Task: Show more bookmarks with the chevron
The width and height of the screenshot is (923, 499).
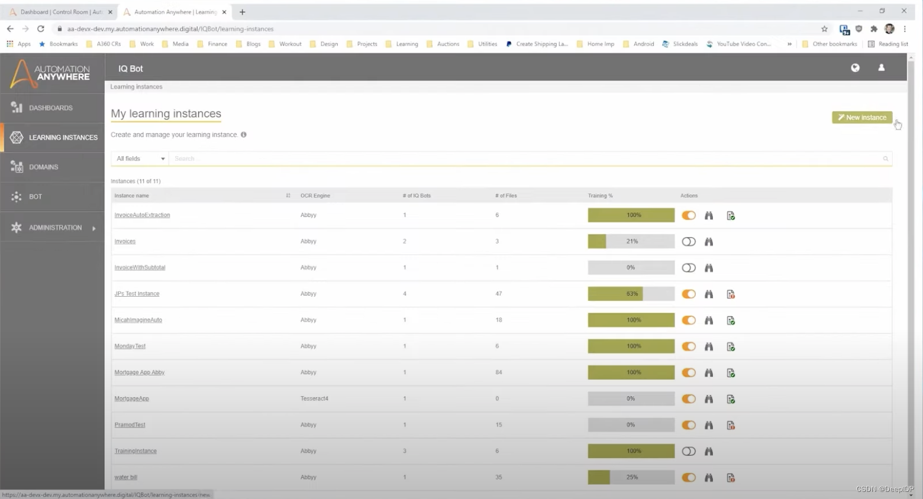Action: pos(789,44)
